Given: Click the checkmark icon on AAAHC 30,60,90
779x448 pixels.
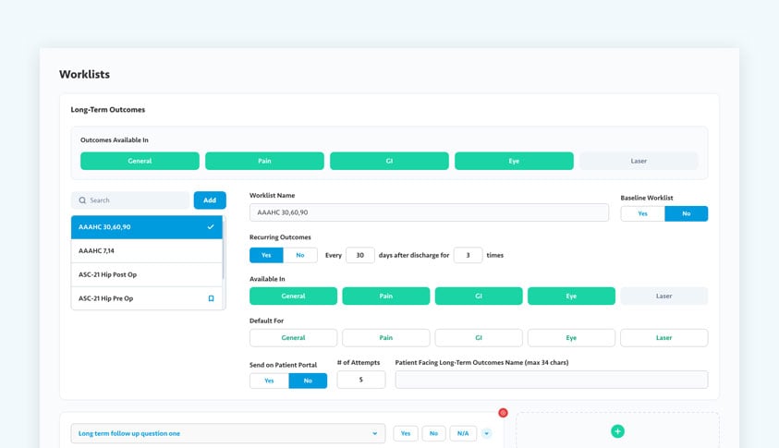Looking at the screenshot, I should [211, 226].
